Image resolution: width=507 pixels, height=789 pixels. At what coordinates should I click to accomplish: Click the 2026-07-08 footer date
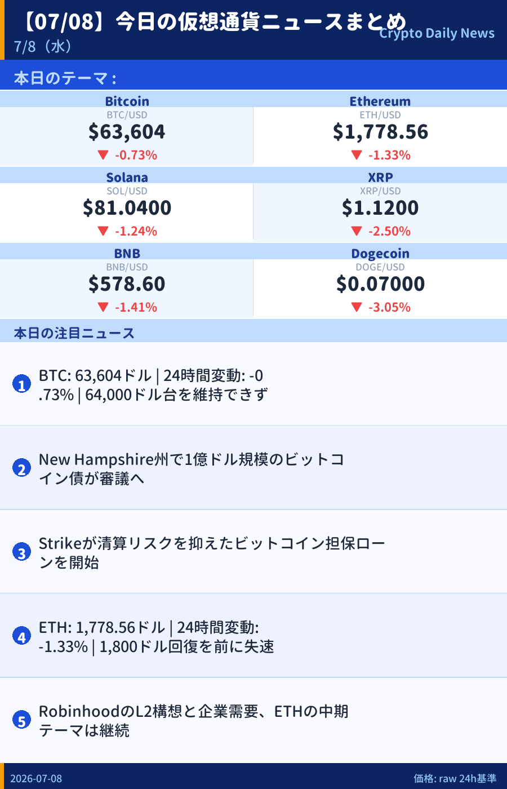(36, 778)
